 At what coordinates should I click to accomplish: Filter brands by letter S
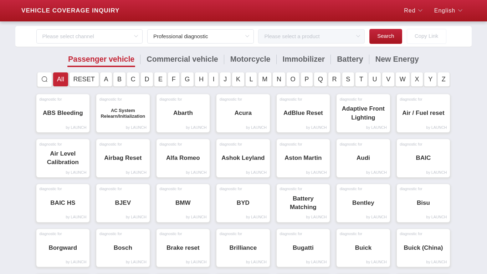(348, 79)
